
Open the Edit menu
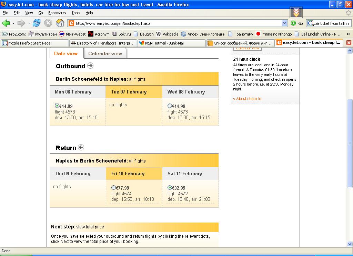17,13
